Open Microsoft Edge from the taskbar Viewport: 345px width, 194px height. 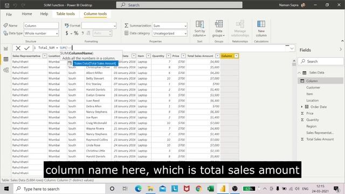click(138, 189)
